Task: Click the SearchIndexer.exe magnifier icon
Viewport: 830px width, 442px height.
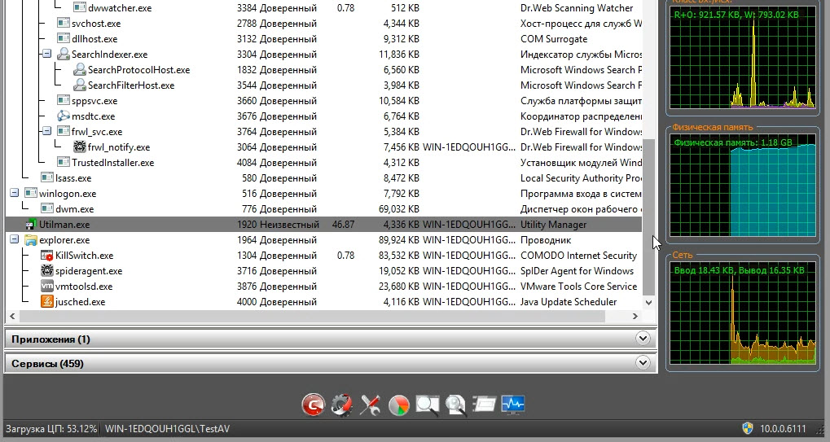Action: (x=64, y=55)
